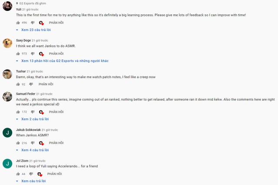The image size is (278, 185).
Task: Like Saxy Doge's Jankos ASMR comment
Action: click(x=18, y=54)
